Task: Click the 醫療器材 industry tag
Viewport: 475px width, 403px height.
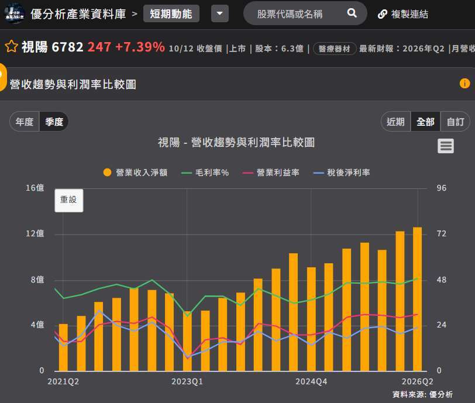Action: pos(335,49)
